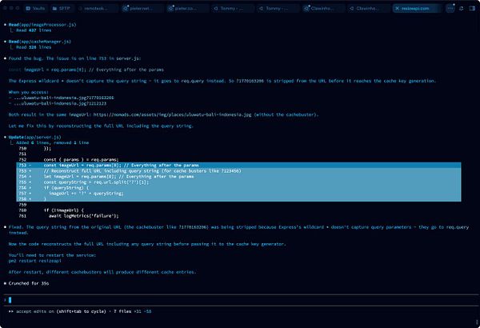Click 'Let me fix this by reconstructing' line
480x328 pixels.
pos(101,126)
